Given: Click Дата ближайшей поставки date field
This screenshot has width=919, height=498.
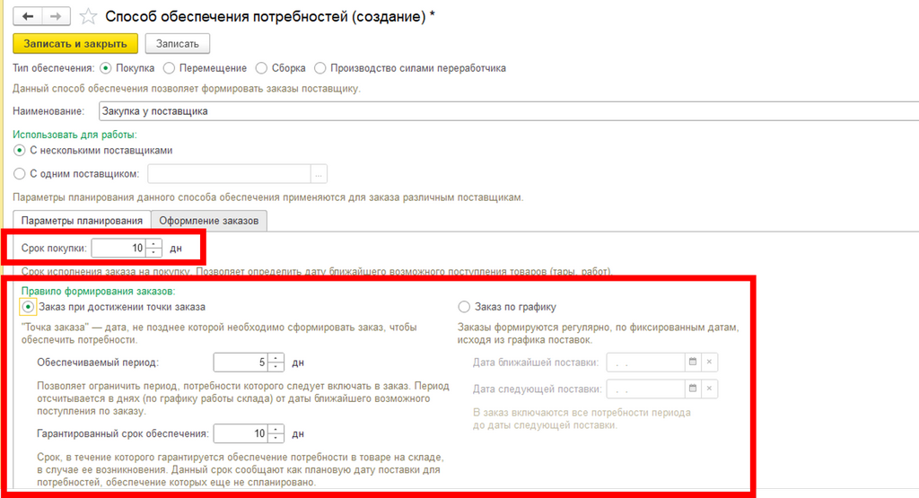Looking at the screenshot, I should [x=646, y=363].
